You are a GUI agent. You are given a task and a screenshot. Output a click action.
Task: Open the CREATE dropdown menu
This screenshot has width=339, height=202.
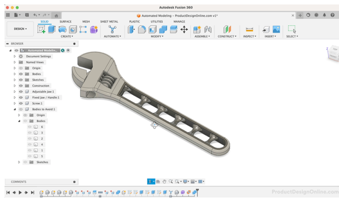(67, 36)
